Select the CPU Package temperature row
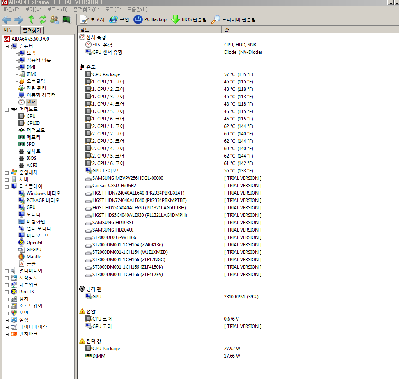Viewport: 399px width, 379px height. (x=169, y=74)
